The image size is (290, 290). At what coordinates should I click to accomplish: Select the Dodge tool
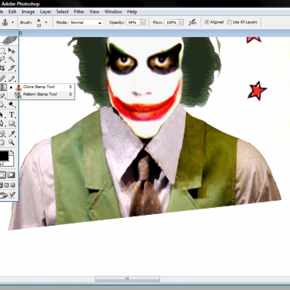tap(12, 105)
